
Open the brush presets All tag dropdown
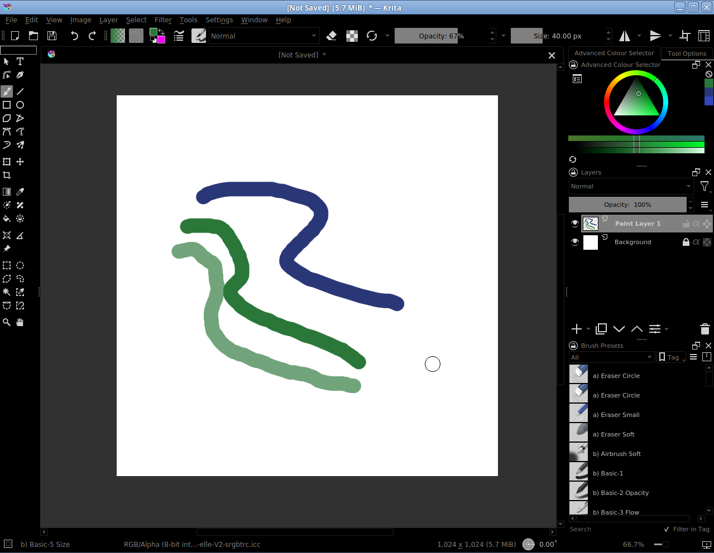click(611, 357)
